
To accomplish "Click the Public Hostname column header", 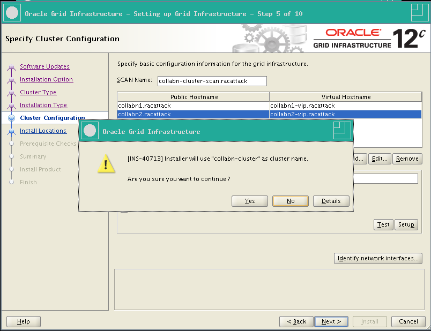I will pyautogui.click(x=193, y=97).
